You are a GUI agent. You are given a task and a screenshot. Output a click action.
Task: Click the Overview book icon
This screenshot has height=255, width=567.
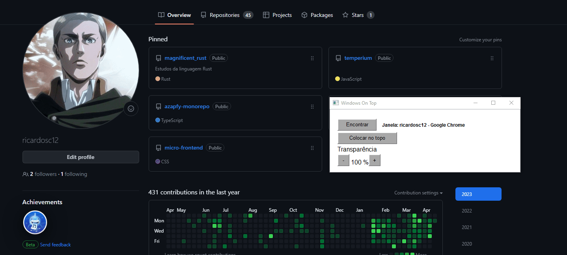[x=161, y=15]
